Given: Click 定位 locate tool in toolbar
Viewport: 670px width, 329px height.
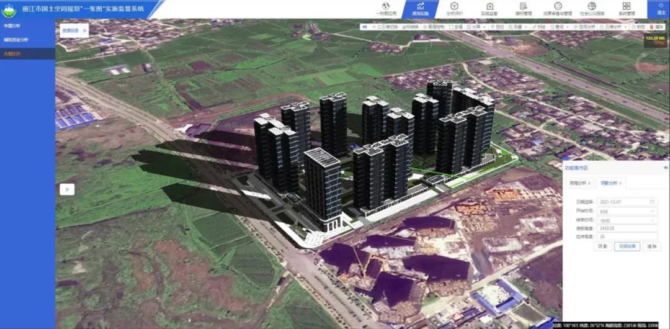Looking at the screenshot, I should 499,27.
